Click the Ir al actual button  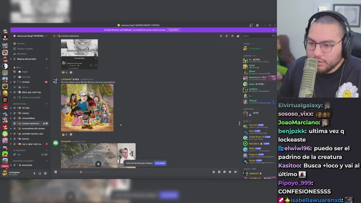tap(160, 163)
